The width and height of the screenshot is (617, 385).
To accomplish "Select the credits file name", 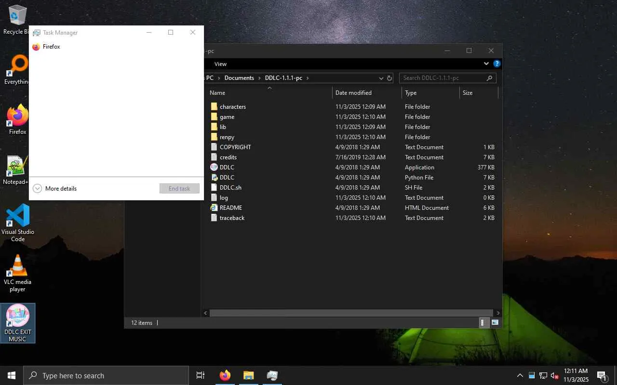I will [228, 157].
